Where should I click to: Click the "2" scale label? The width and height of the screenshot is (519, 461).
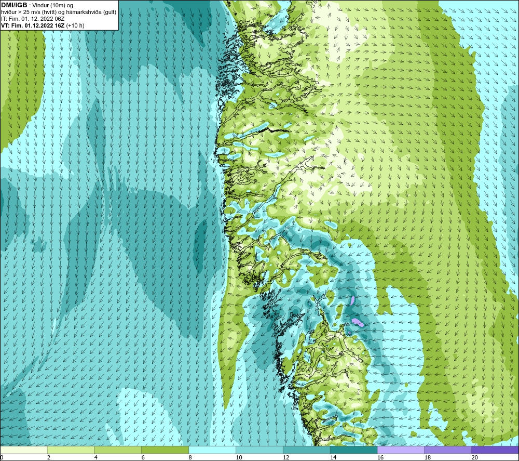coord(49,458)
